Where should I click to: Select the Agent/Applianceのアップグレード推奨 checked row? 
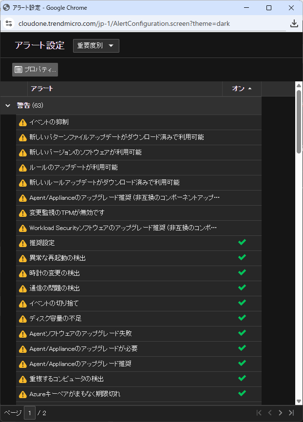138,364
